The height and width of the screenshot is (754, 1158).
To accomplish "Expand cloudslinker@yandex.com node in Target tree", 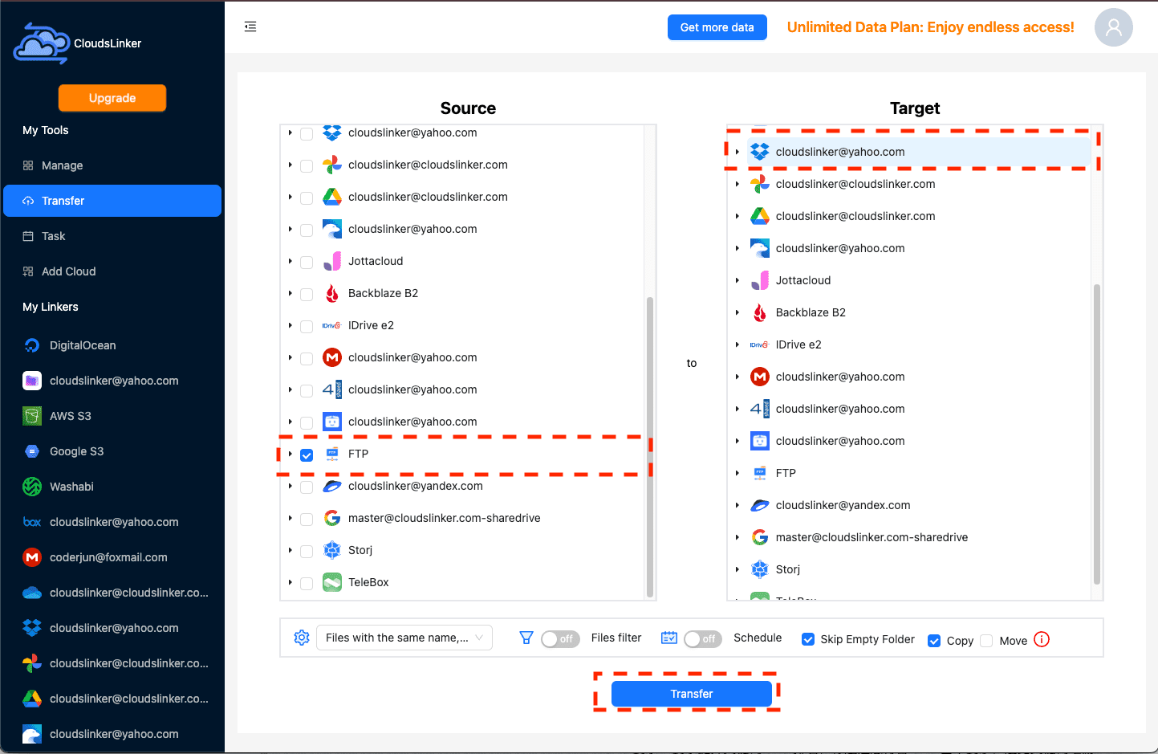I will tap(737, 505).
